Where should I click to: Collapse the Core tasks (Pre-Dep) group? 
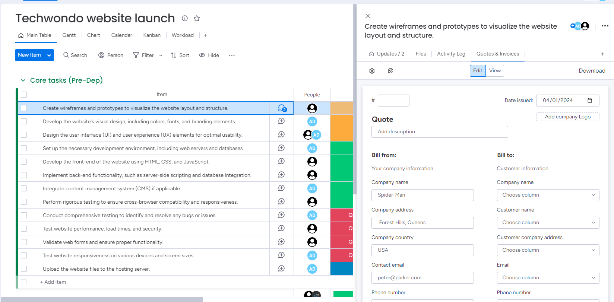pyautogui.click(x=23, y=80)
